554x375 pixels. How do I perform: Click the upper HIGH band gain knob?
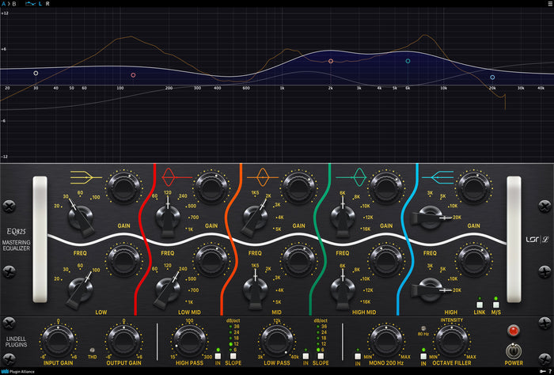(x=473, y=187)
